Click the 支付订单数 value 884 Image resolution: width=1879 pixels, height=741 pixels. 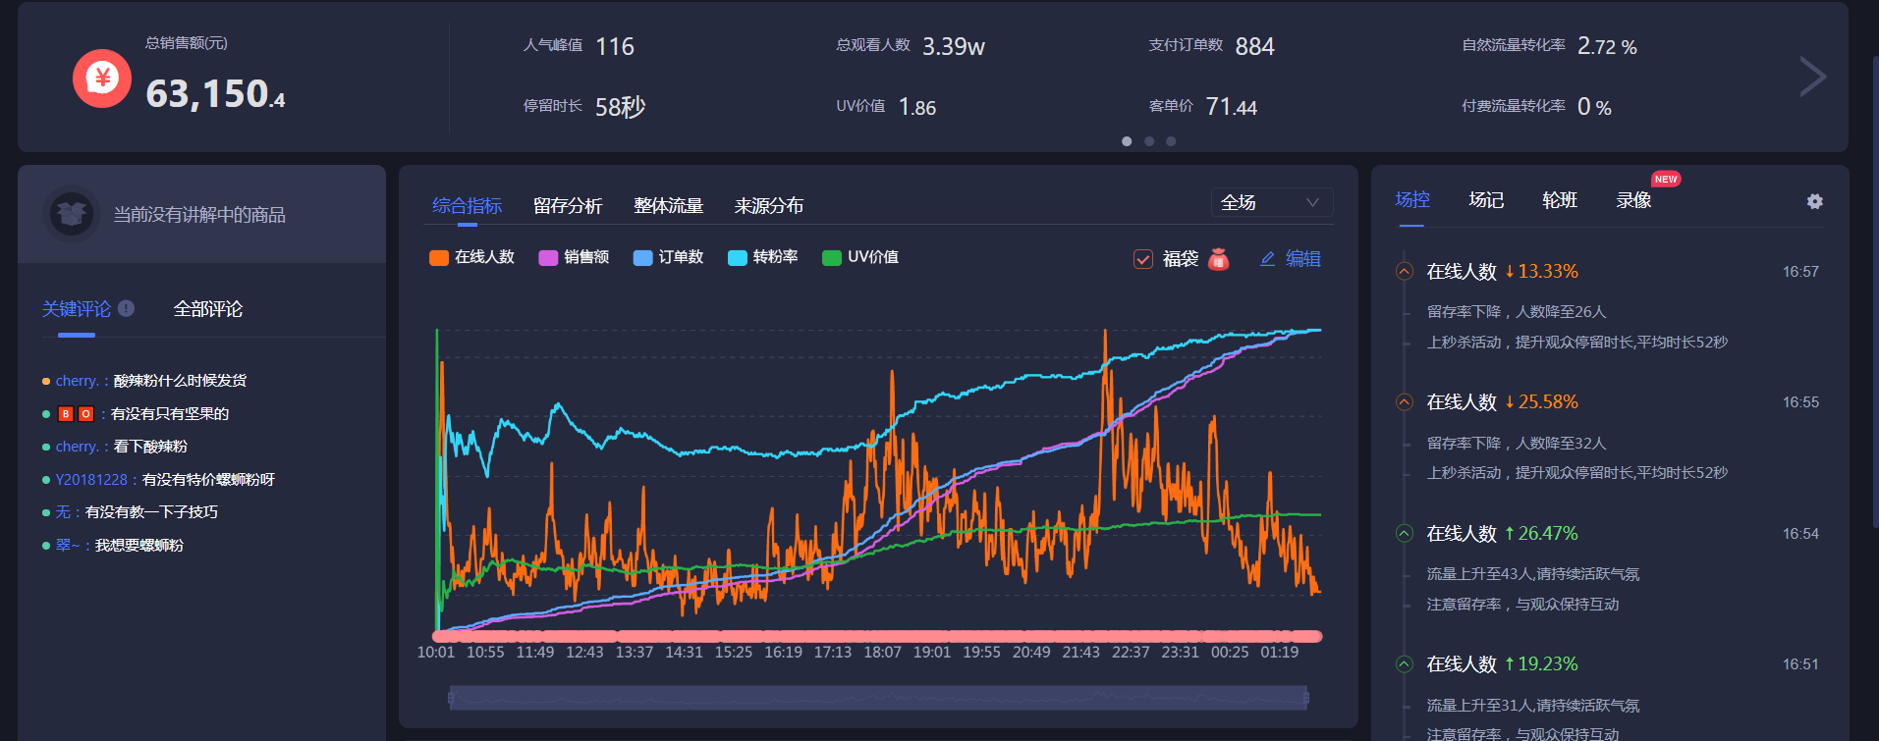coord(1255,46)
